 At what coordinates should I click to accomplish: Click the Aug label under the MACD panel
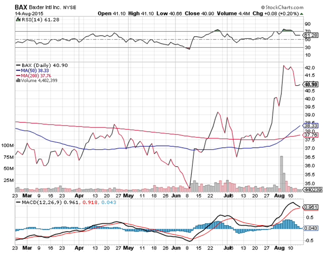279,248
